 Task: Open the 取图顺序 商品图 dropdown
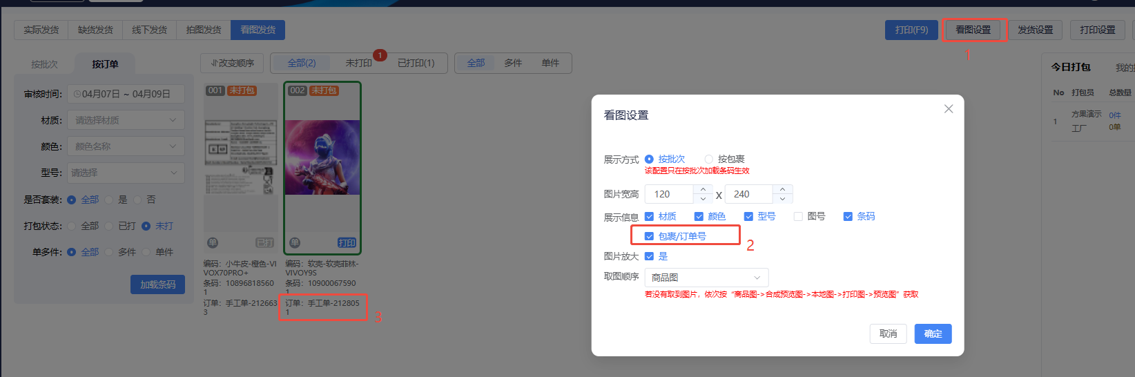706,278
